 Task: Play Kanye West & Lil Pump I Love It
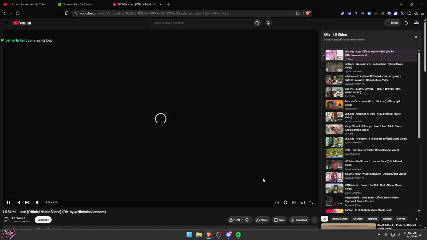[x=369, y=129]
